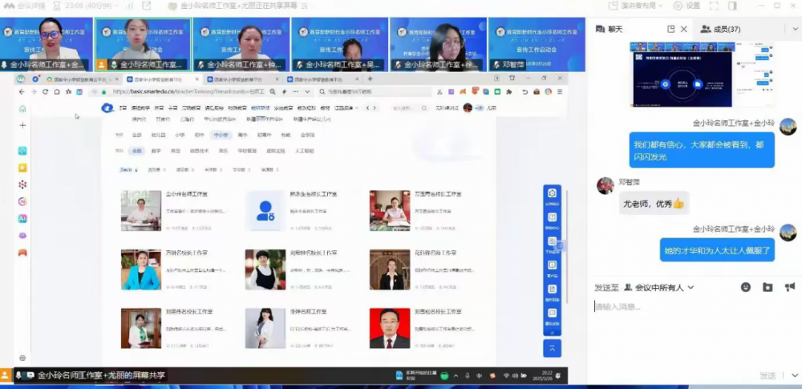Click the file folder icon in chat
The width and height of the screenshot is (802, 389).
(x=768, y=287)
